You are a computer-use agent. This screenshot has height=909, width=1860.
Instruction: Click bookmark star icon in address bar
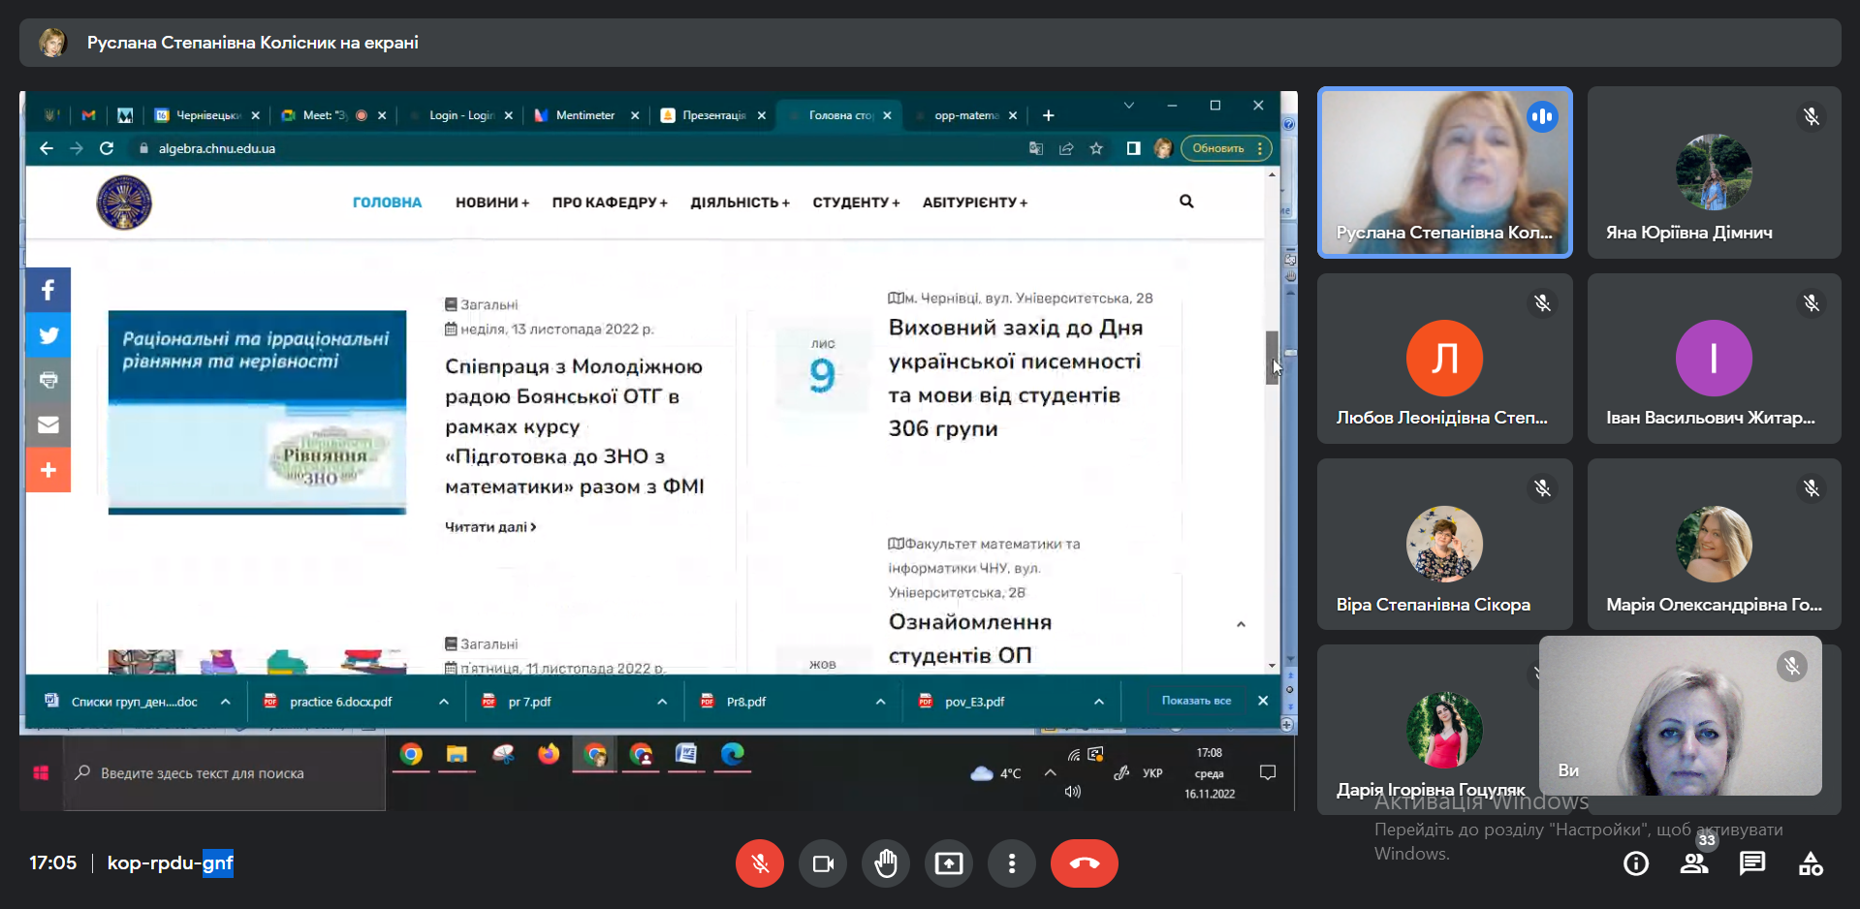(1096, 148)
